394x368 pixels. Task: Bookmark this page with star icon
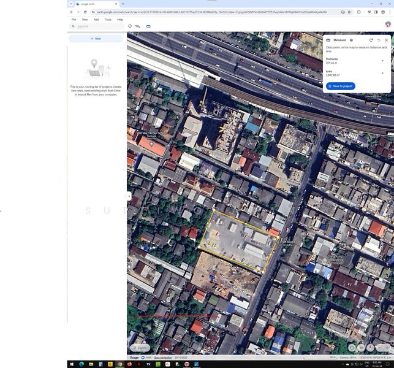pyautogui.click(x=349, y=12)
